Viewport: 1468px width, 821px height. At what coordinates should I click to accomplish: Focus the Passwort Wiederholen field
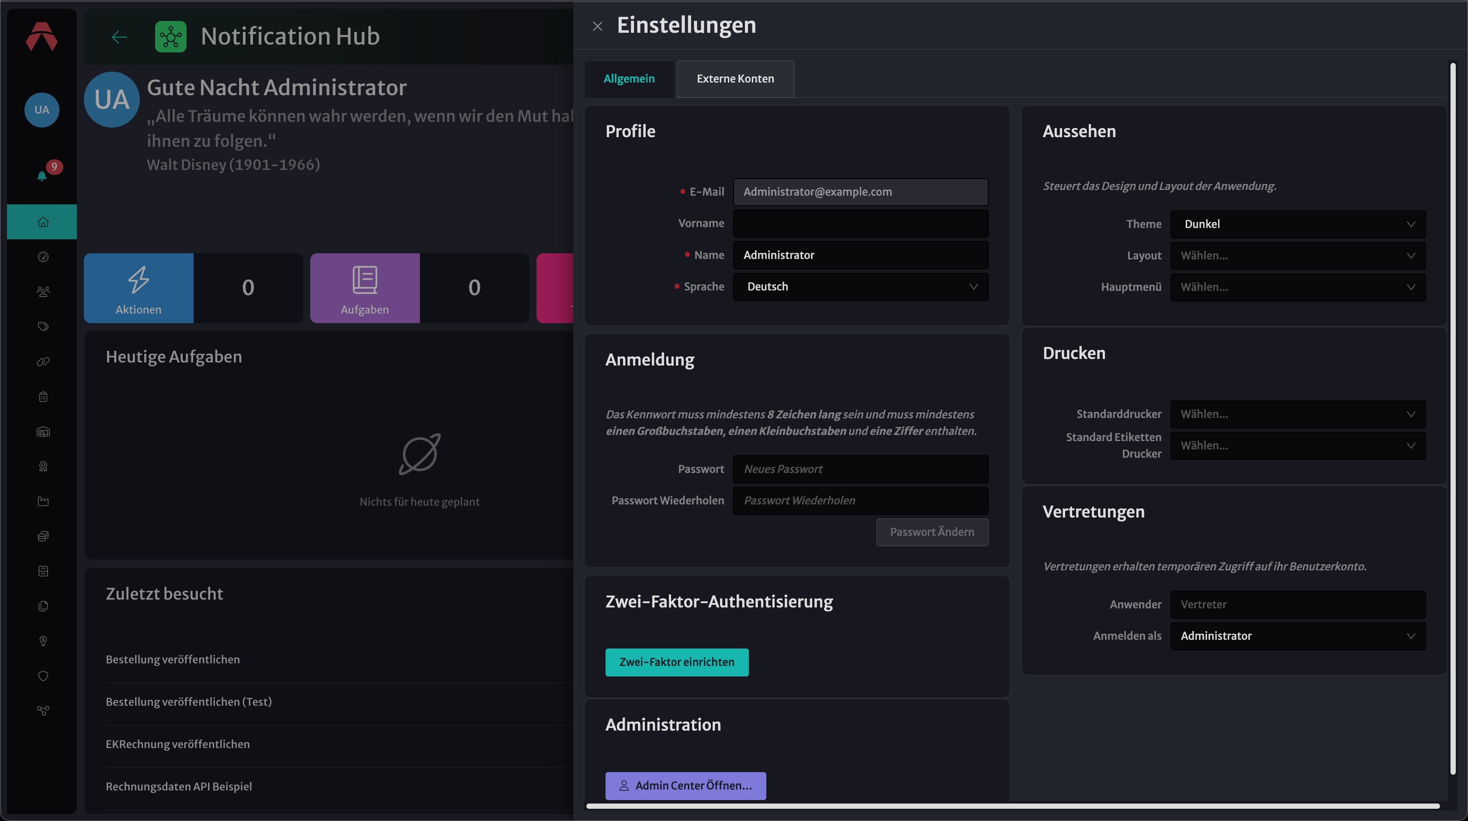coord(861,500)
